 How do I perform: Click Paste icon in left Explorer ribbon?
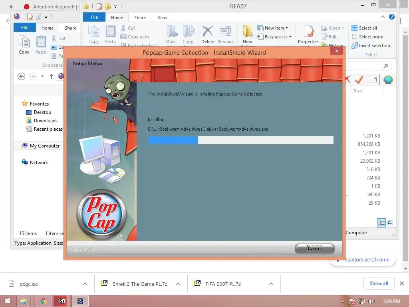[41, 45]
